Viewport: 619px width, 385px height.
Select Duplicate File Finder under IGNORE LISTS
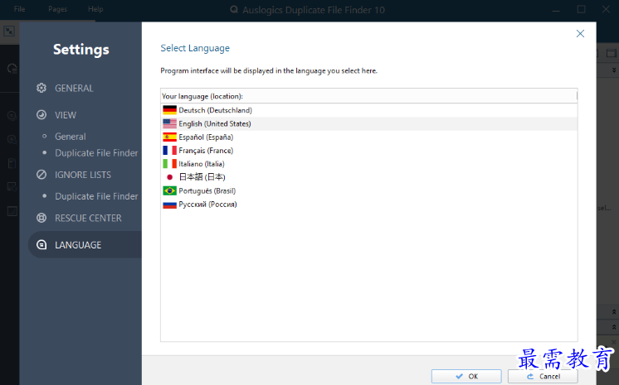96,196
